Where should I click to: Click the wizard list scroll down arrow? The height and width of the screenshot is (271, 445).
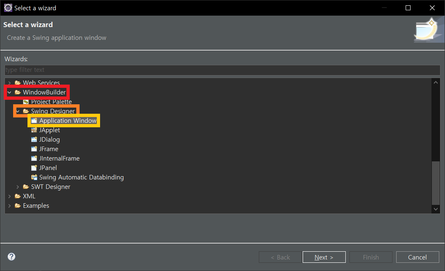point(436,209)
